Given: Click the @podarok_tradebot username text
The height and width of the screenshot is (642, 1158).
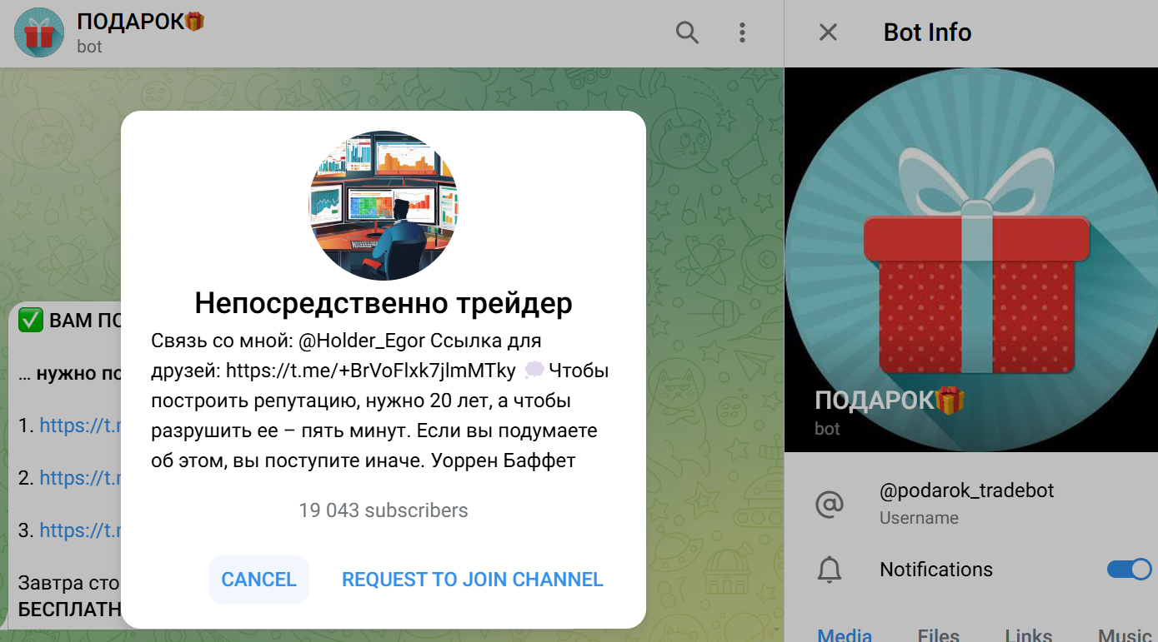Looking at the screenshot, I should pyautogui.click(x=966, y=490).
